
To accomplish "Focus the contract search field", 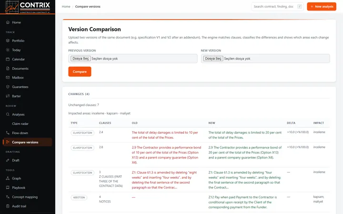I will tap(277, 7).
